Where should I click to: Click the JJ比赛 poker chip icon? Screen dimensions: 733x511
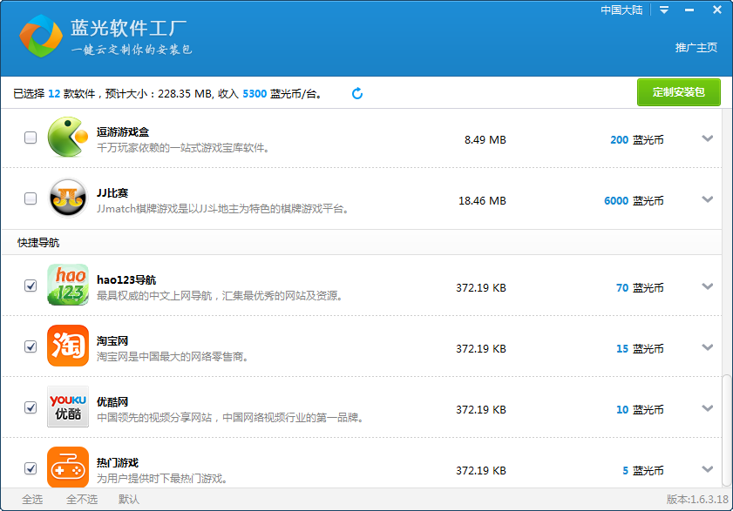pos(67,198)
